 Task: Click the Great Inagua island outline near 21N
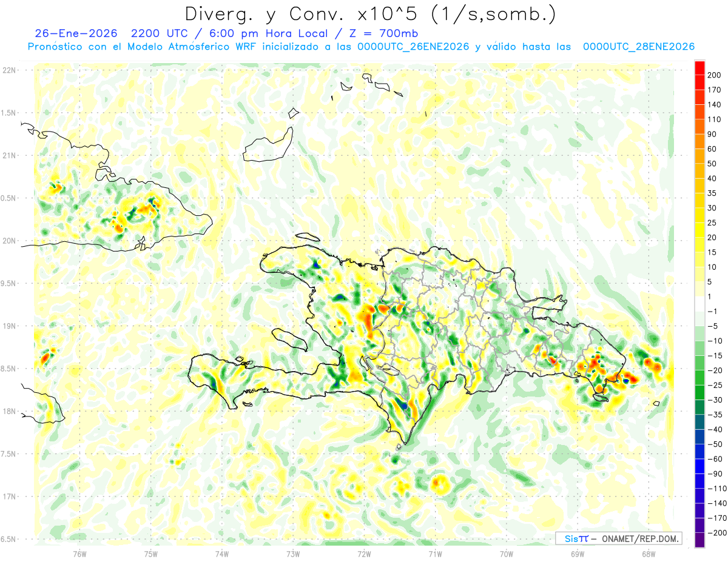[267, 144]
